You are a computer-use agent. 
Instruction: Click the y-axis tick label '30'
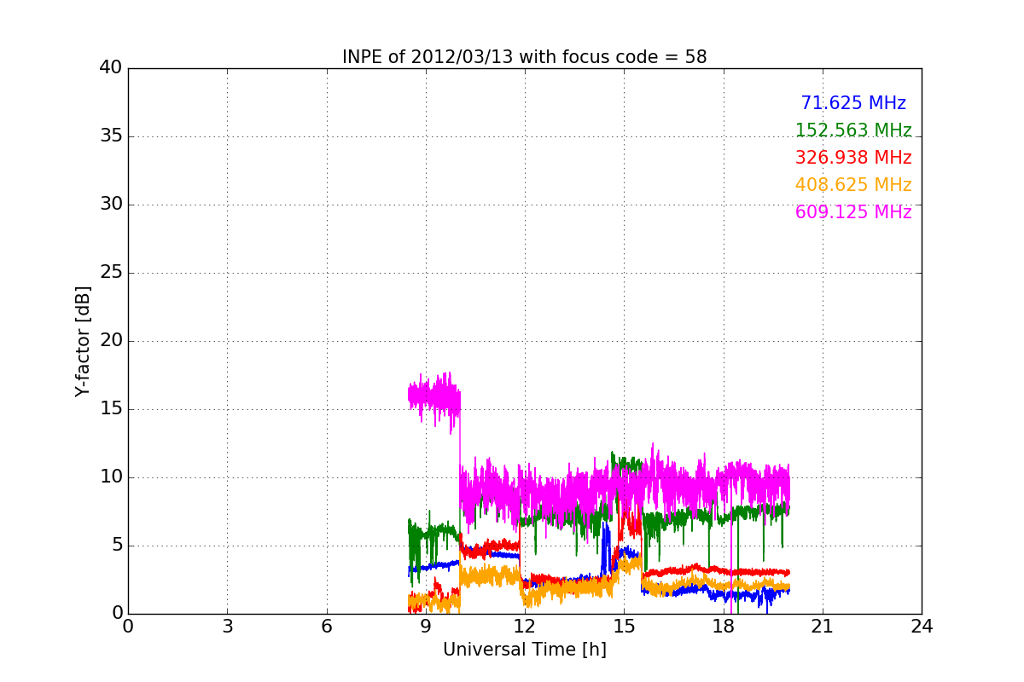(x=111, y=205)
